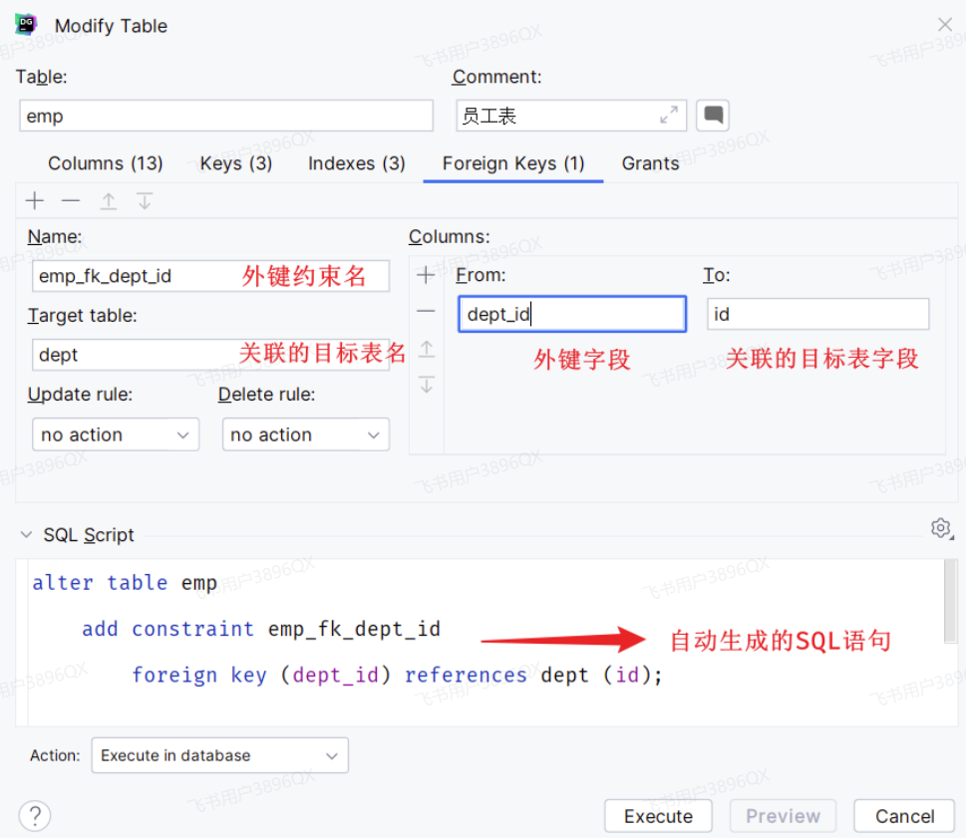
Task: Open the Delete rule dropdown
Action: point(306,434)
